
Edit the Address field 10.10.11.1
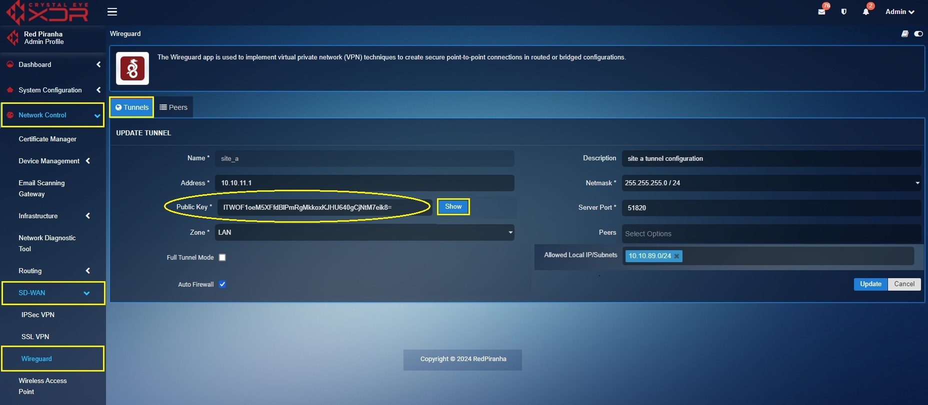pyautogui.click(x=364, y=183)
